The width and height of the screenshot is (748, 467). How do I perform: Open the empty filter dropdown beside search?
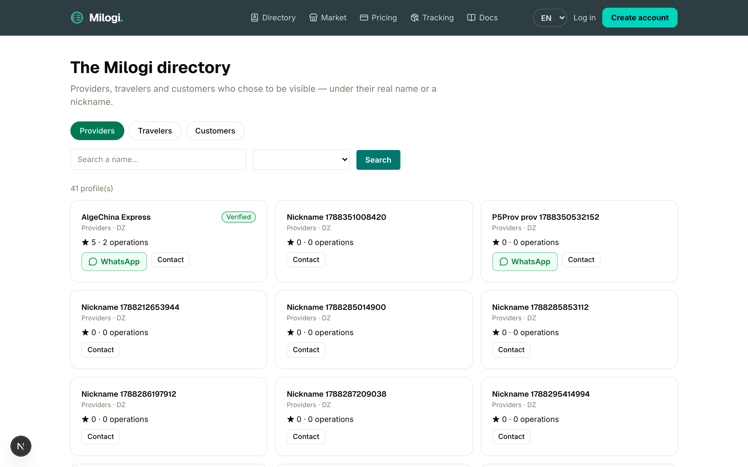pyautogui.click(x=301, y=160)
